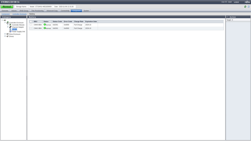Viewport: 251px width, 141px height.
Task: Select the CM#0 BBU checkbox
Action: (x=31, y=25)
